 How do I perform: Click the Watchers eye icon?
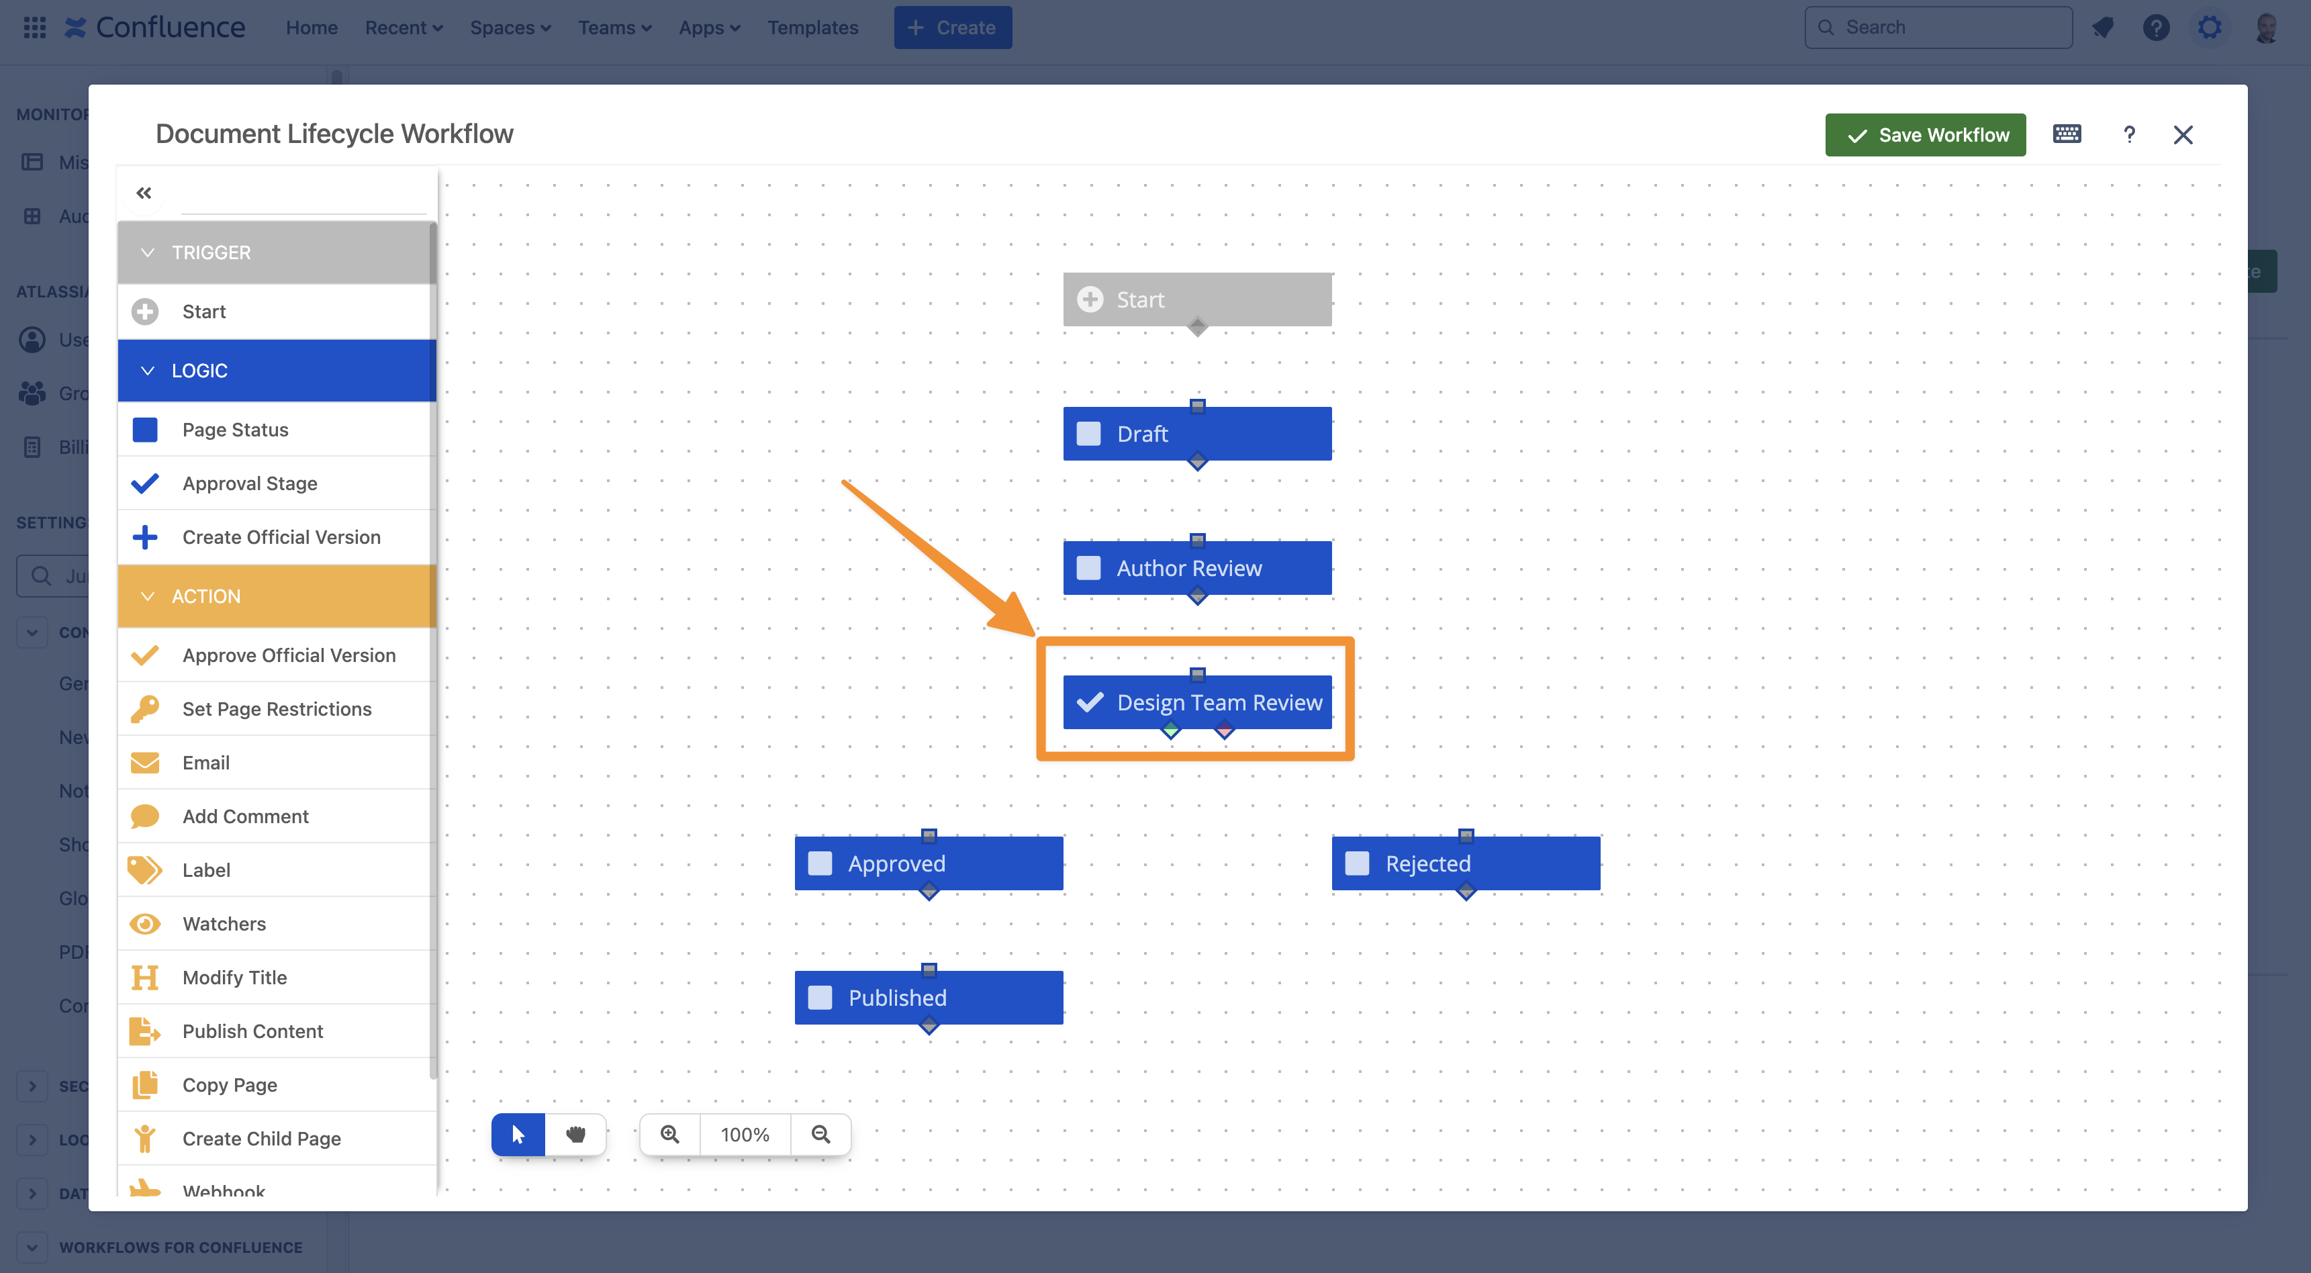click(144, 924)
